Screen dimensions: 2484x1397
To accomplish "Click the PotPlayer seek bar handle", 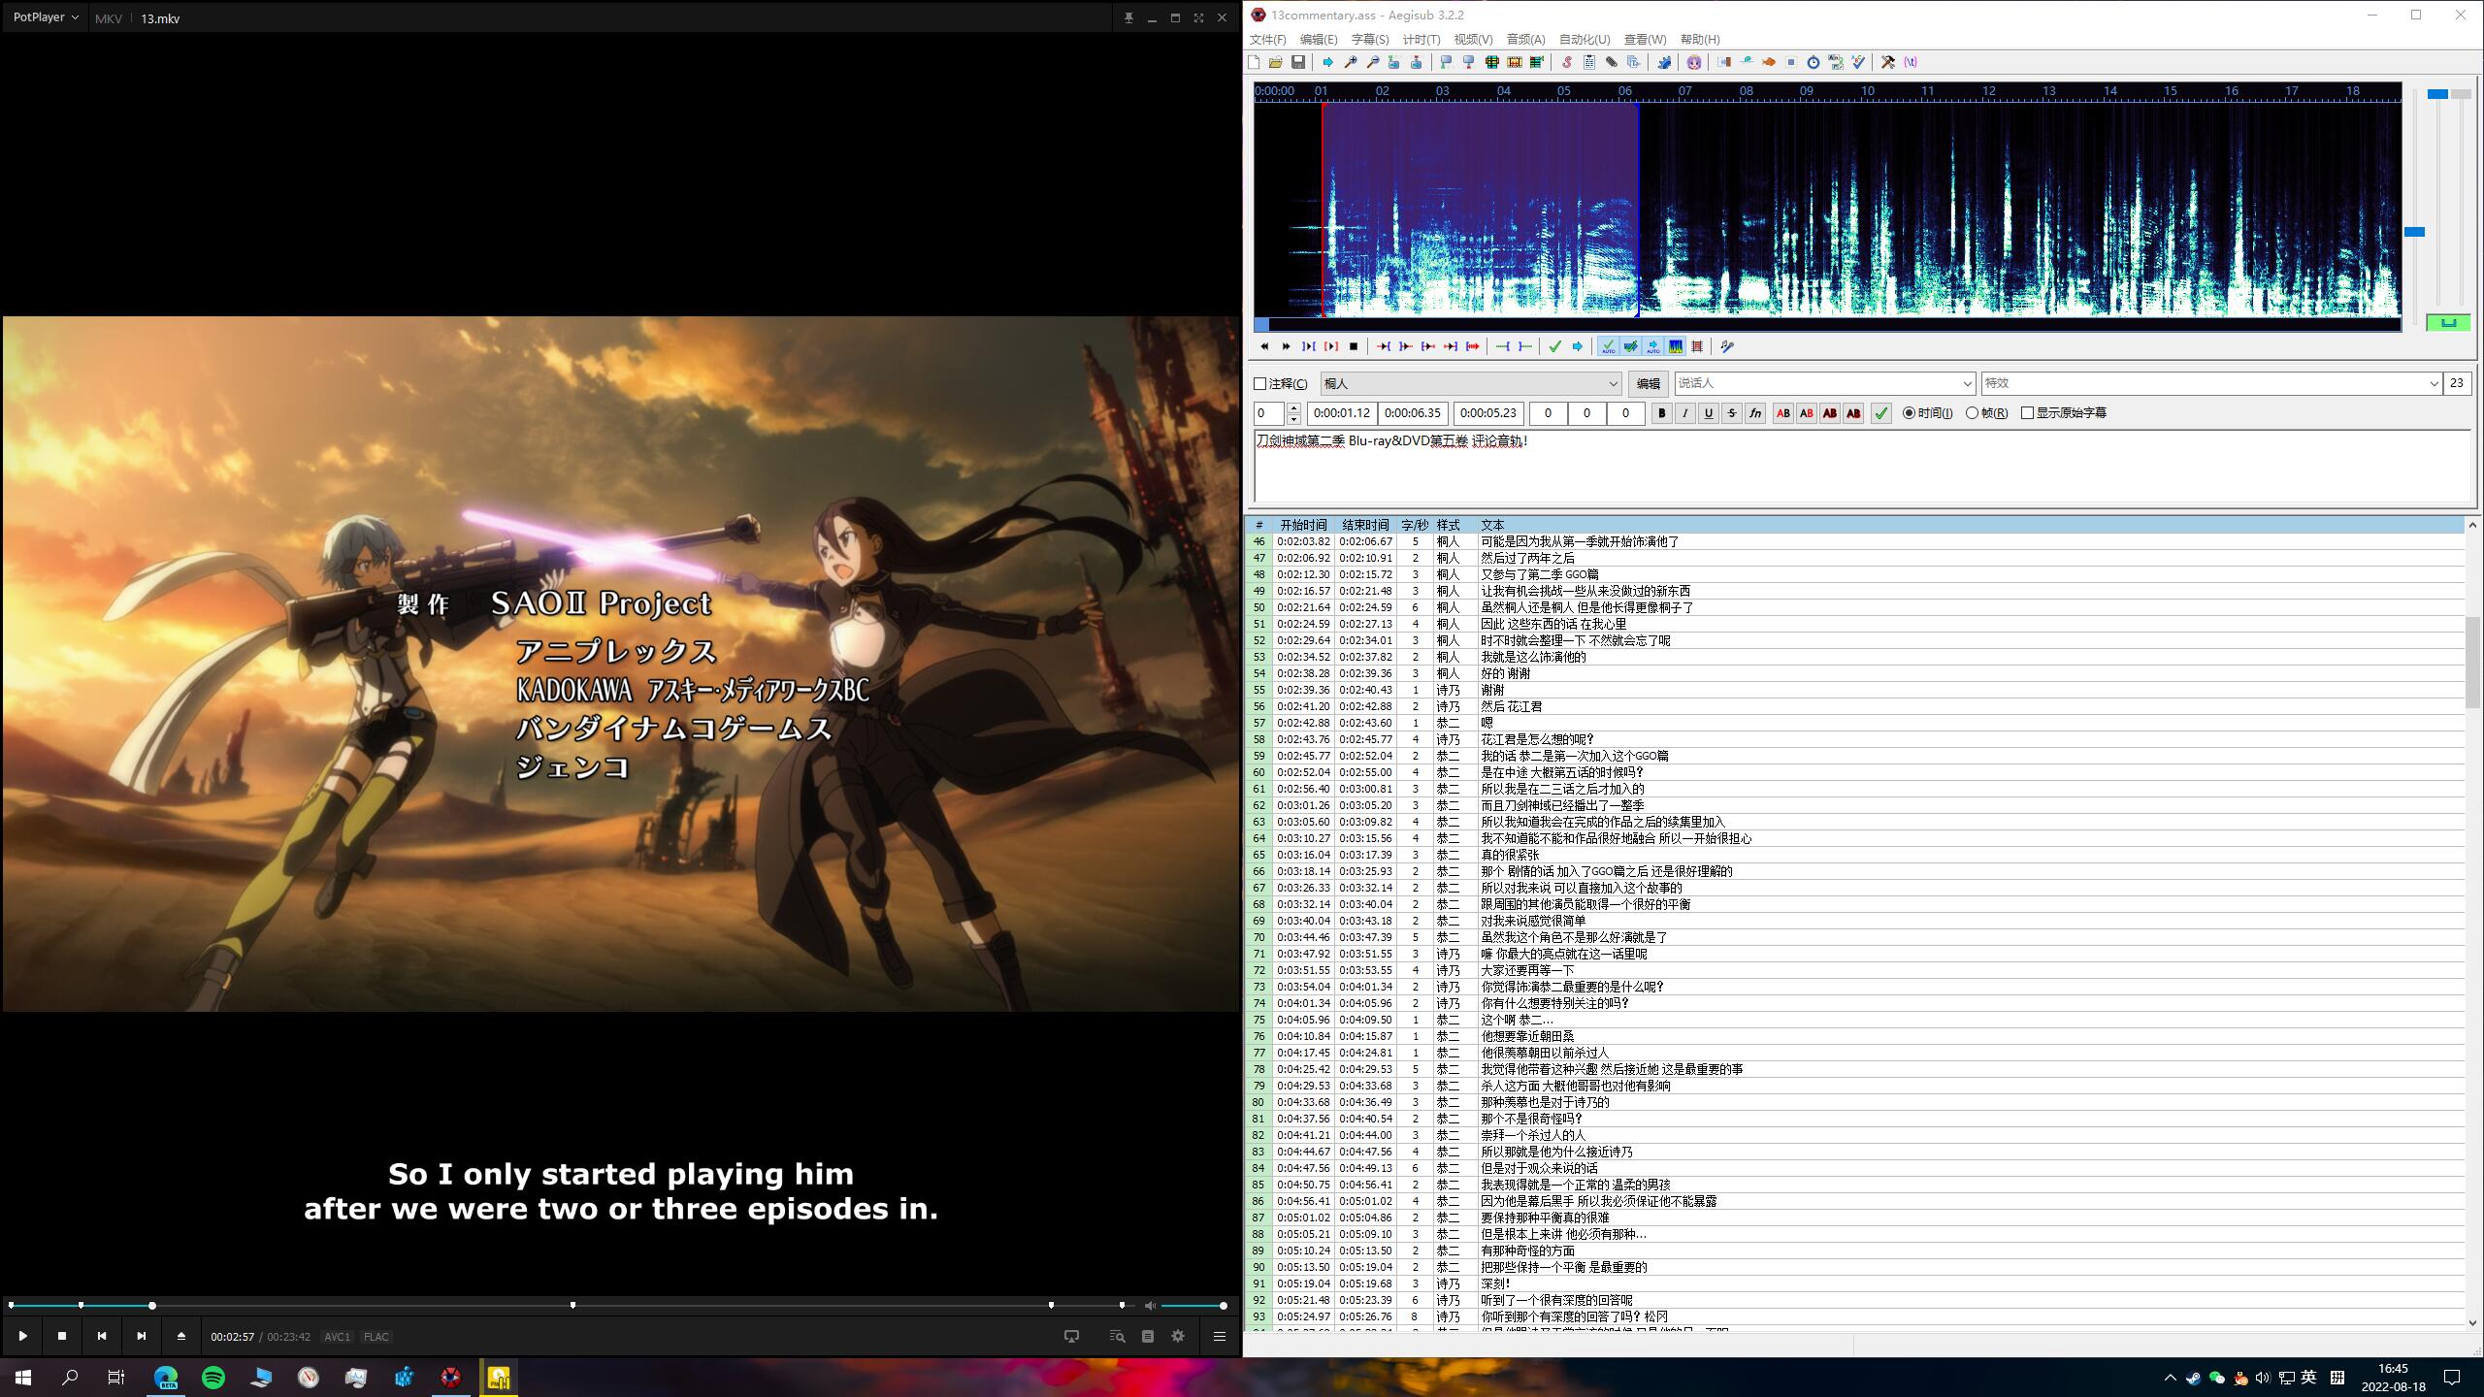I will (152, 1306).
